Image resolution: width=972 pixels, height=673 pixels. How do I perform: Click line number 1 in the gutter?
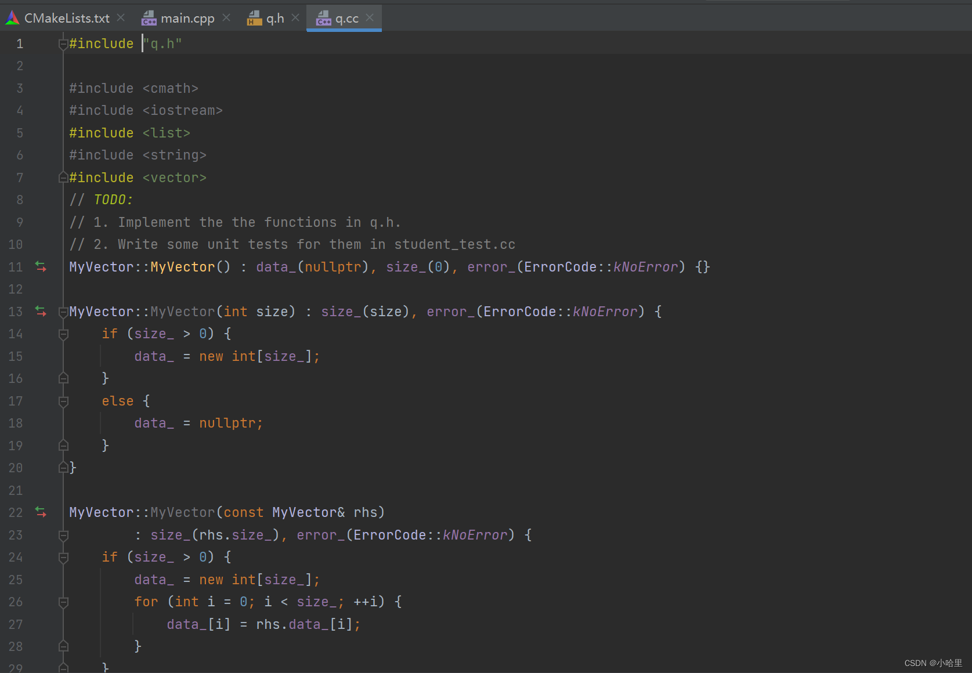[x=20, y=44]
